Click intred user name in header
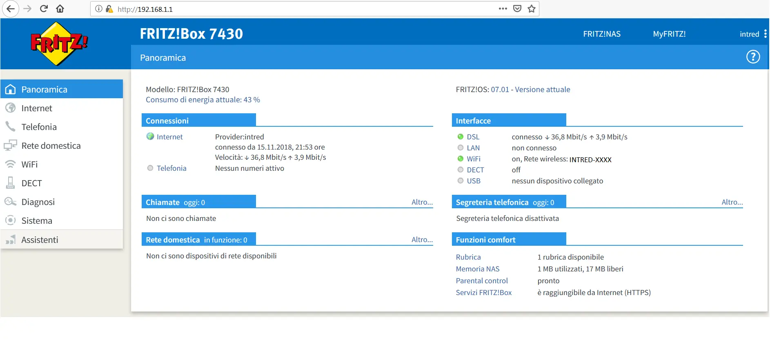This screenshot has height=346, width=770. click(749, 34)
